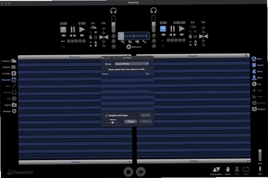
Task: Click the right deck pitch up arrow
Action: pos(195,41)
